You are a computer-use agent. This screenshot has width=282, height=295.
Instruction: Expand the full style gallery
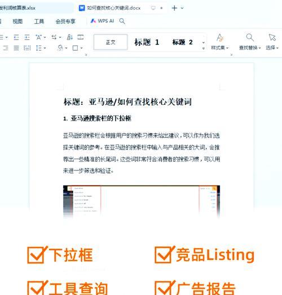[x=204, y=49]
